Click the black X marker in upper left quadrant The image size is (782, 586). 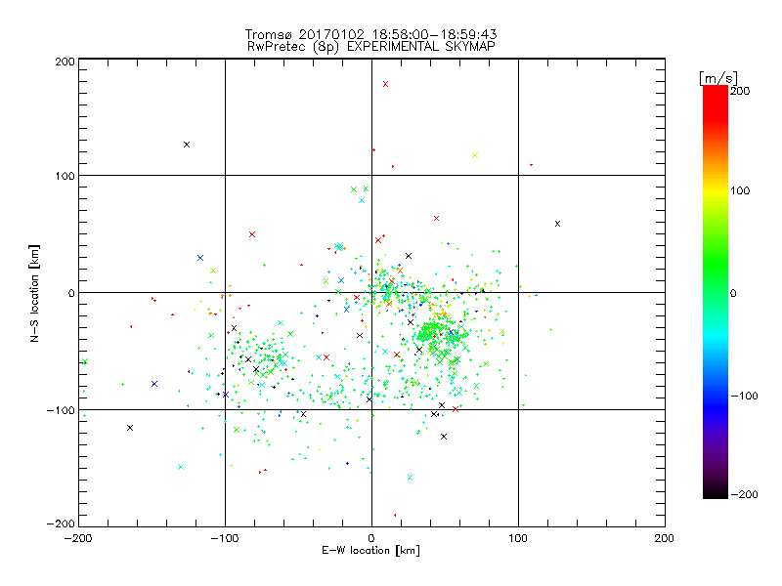[x=187, y=145]
